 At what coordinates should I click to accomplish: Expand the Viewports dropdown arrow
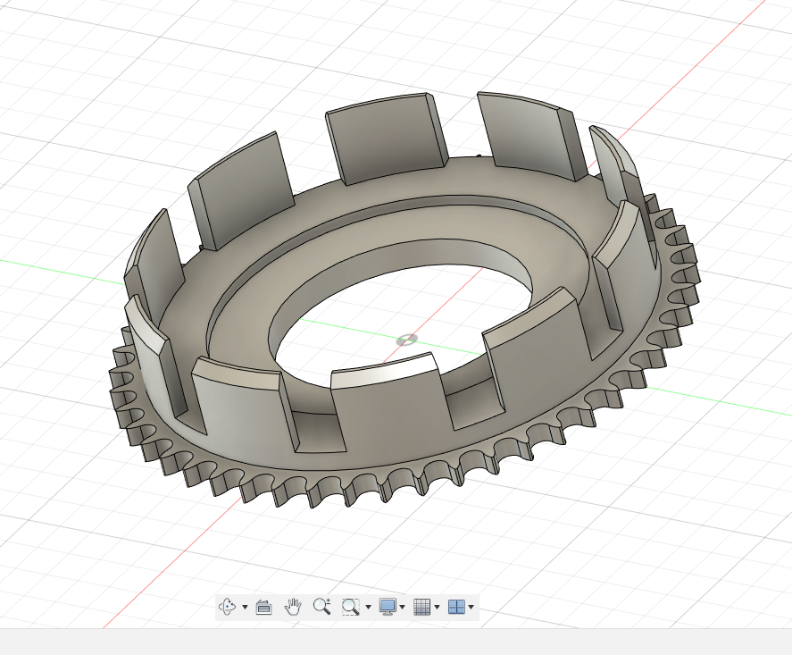471,608
